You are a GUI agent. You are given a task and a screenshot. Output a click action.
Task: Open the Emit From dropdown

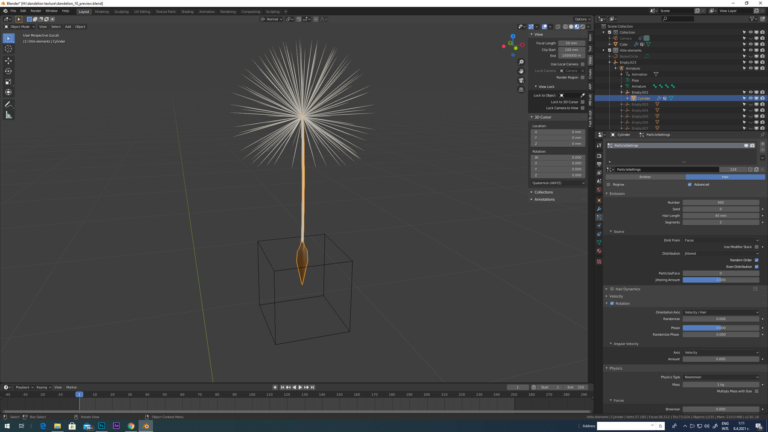[x=721, y=240]
